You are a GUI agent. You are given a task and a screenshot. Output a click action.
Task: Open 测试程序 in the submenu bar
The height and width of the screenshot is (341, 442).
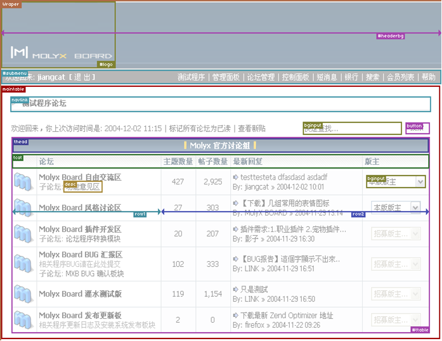pos(191,77)
